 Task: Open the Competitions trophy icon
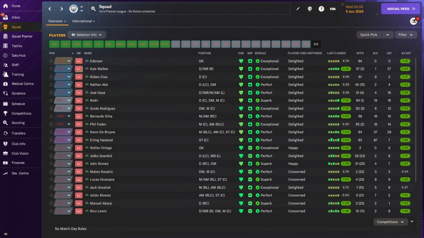5,113
